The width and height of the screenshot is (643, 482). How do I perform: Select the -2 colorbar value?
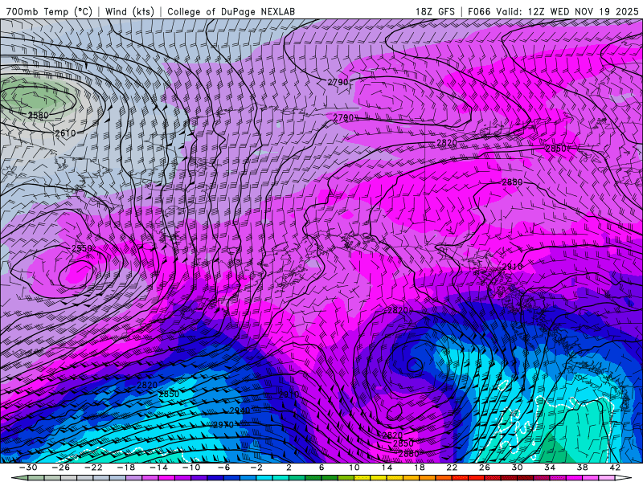click(256, 468)
